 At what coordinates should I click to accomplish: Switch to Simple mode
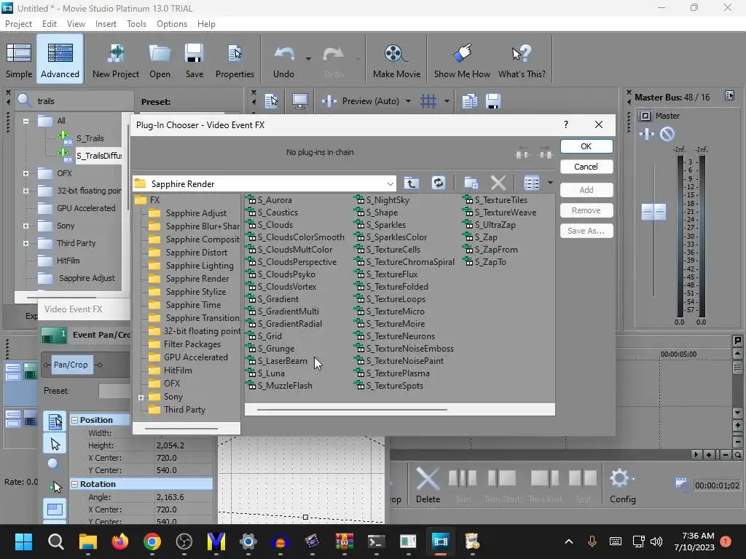[19, 60]
